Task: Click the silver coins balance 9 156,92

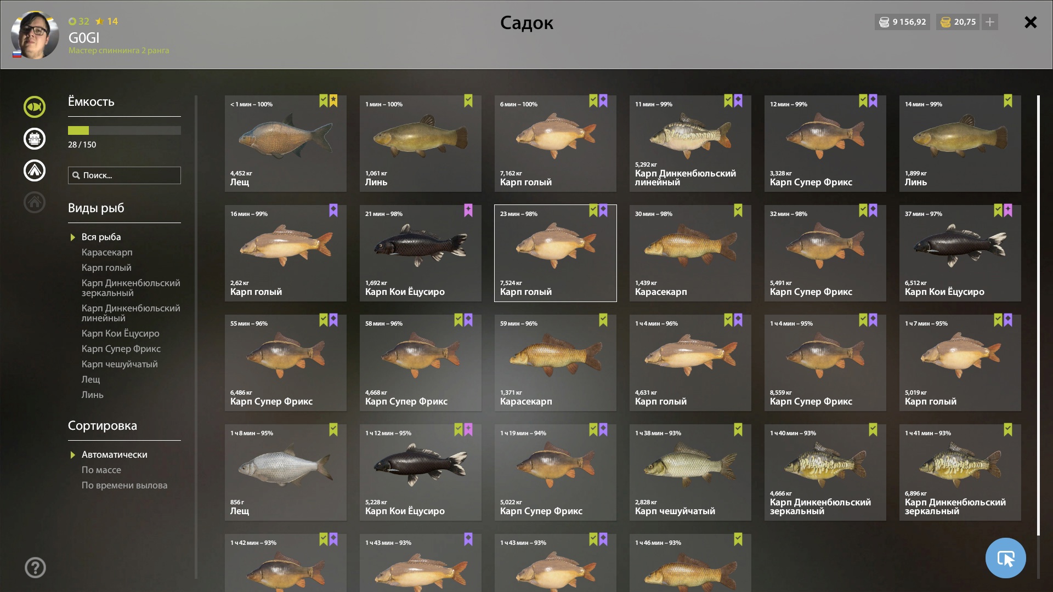Action: pos(902,22)
